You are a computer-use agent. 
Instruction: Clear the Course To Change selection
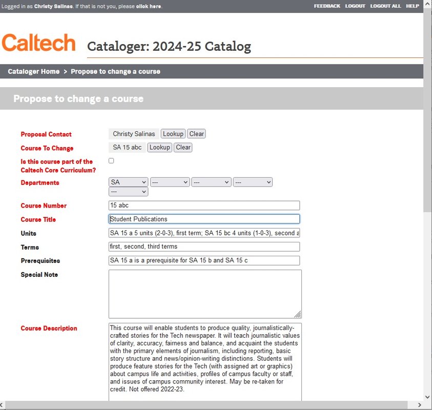click(183, 147)
